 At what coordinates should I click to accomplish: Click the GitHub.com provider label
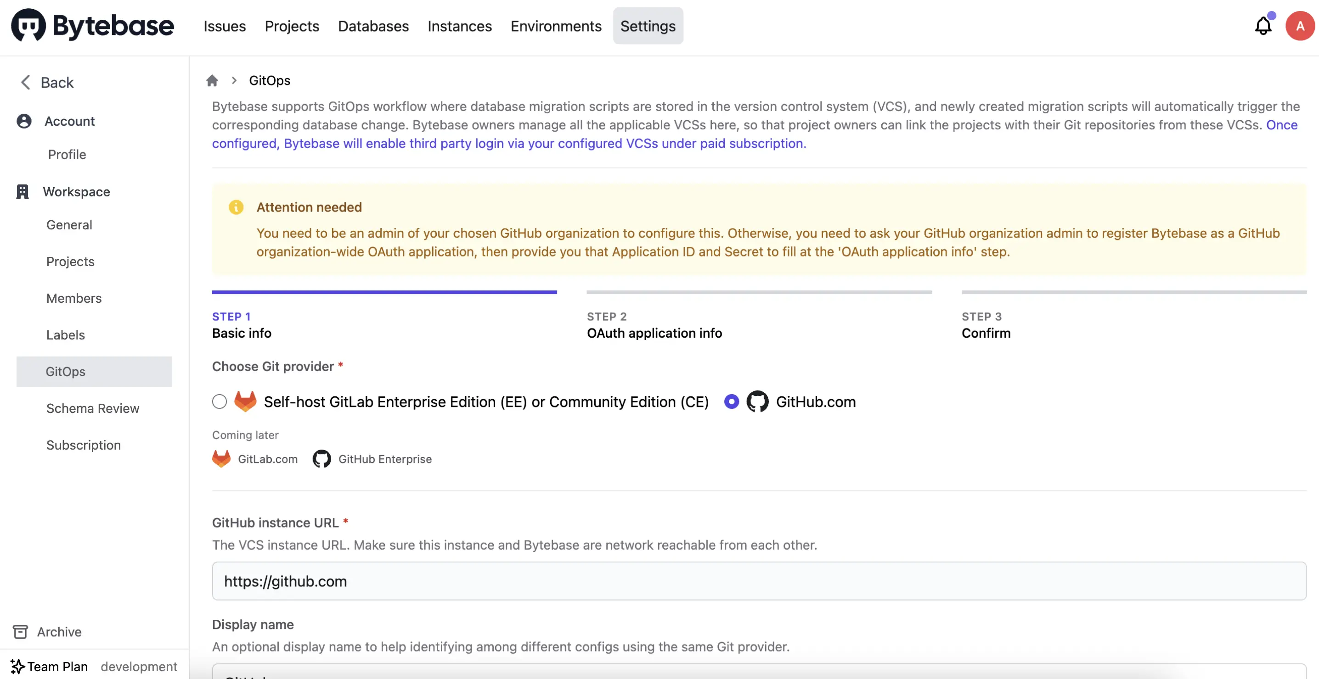tap(816, 402)
